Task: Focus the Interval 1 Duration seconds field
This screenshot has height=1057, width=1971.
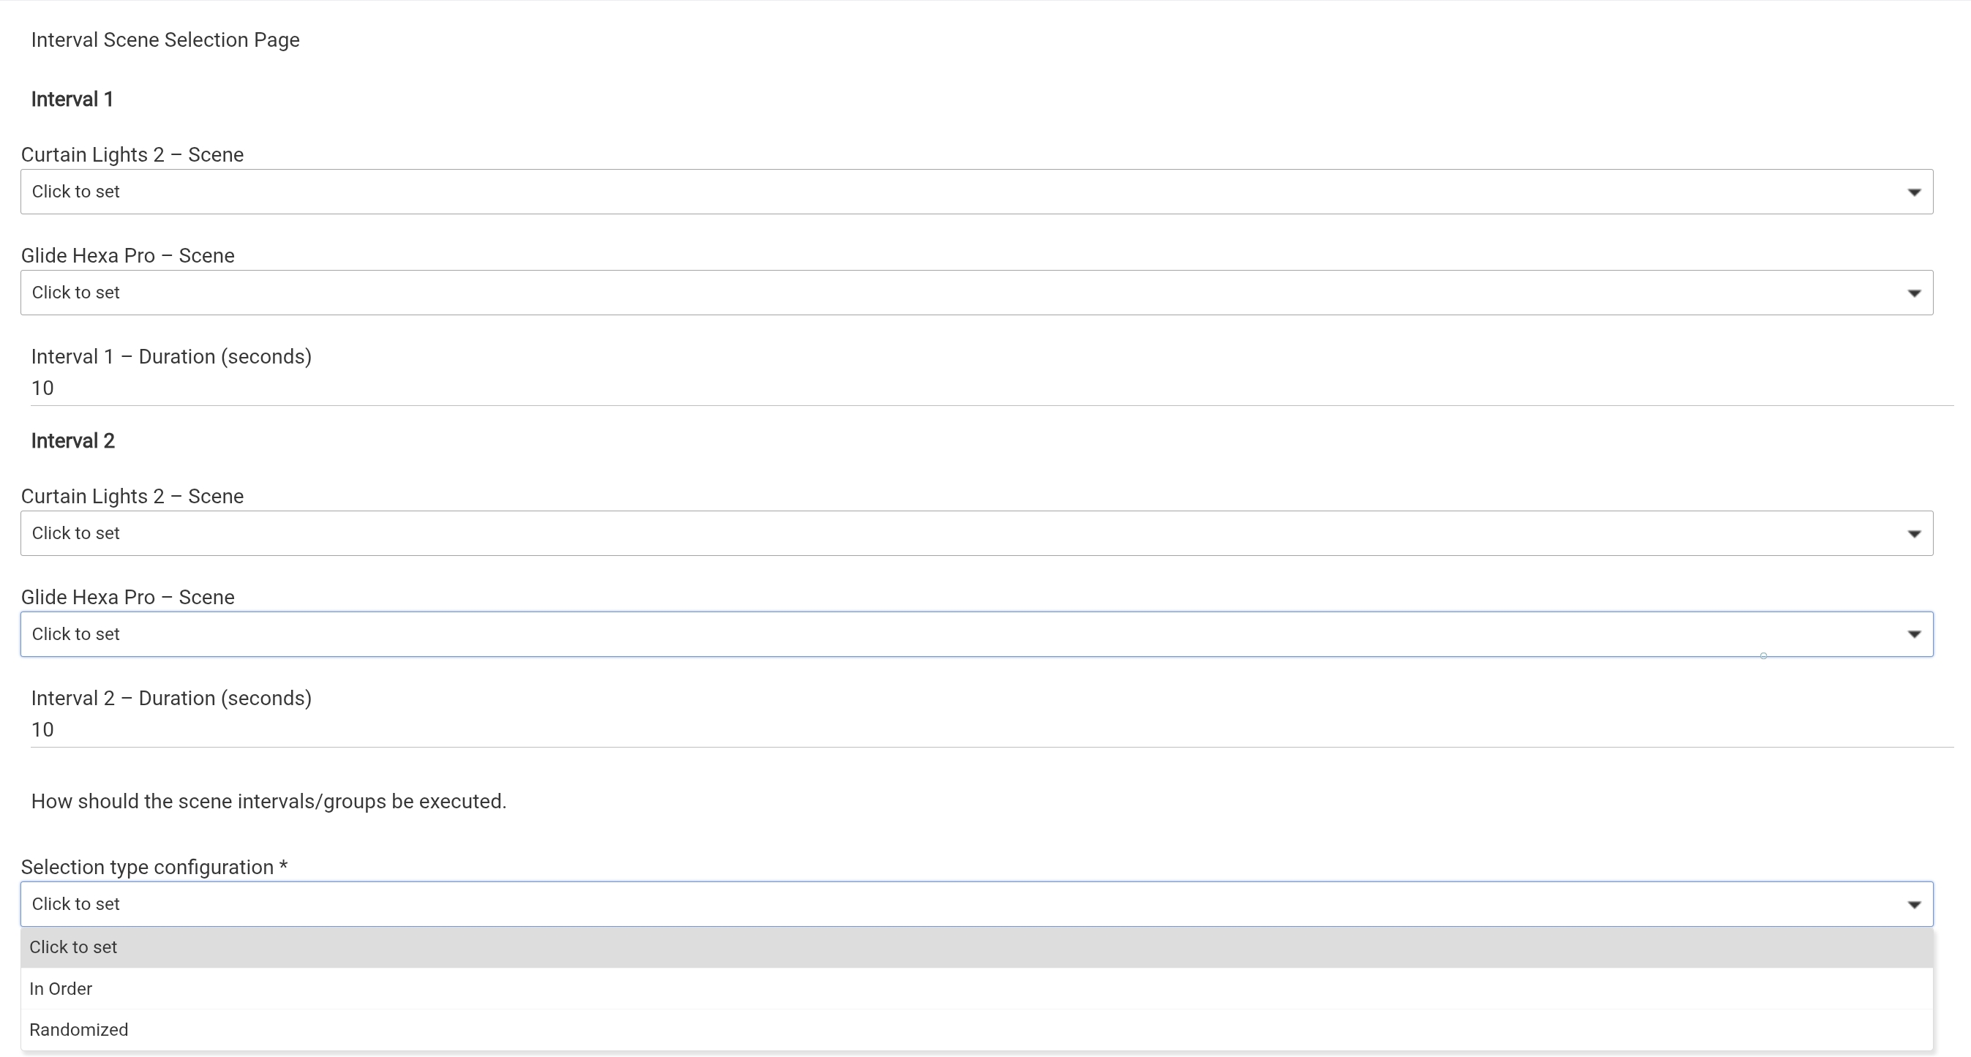Action: (x=987, y=388)
